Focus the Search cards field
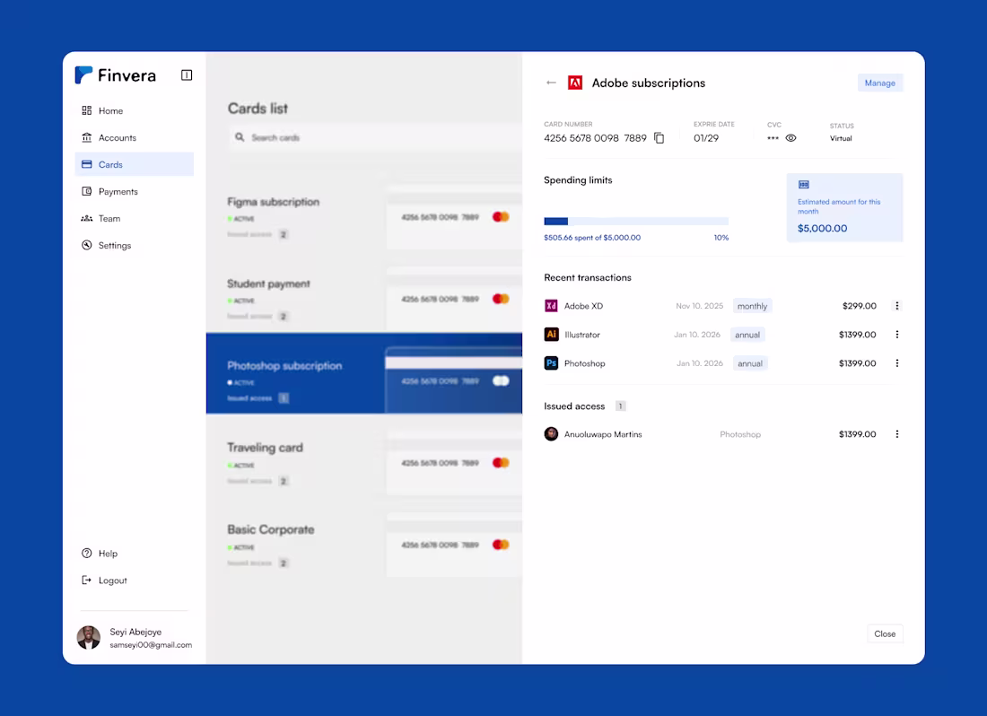987x716 pixels. click(376, 137)
